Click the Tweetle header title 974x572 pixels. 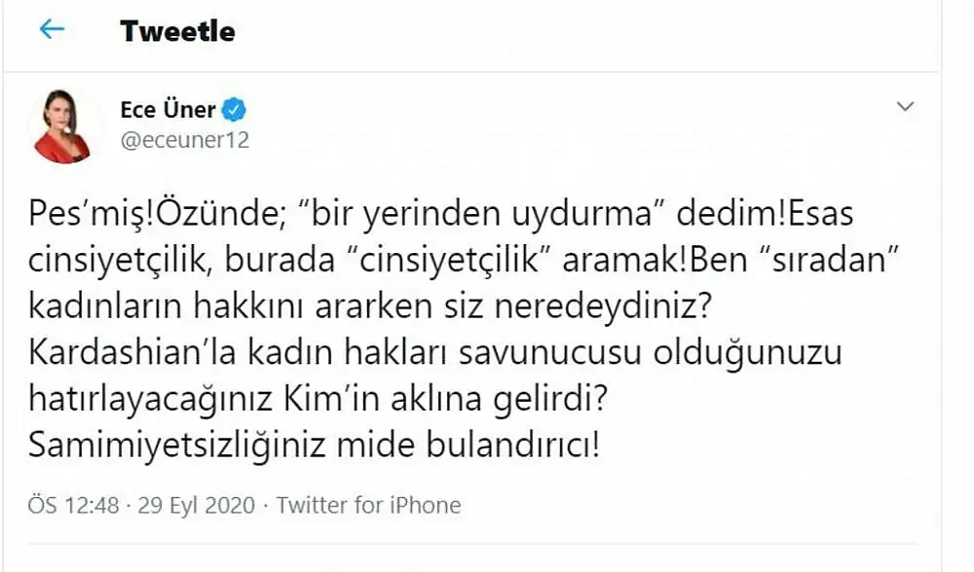tap(177, 31)
